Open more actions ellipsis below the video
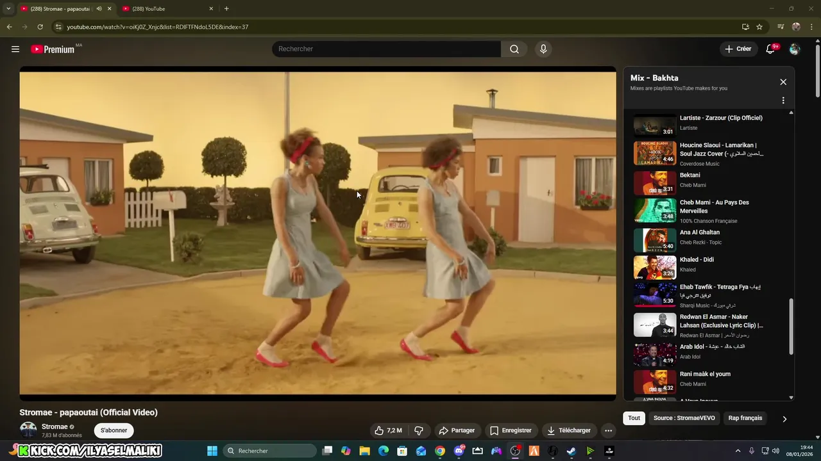Screen dimensions: 821x461 (x=609, y=430)
